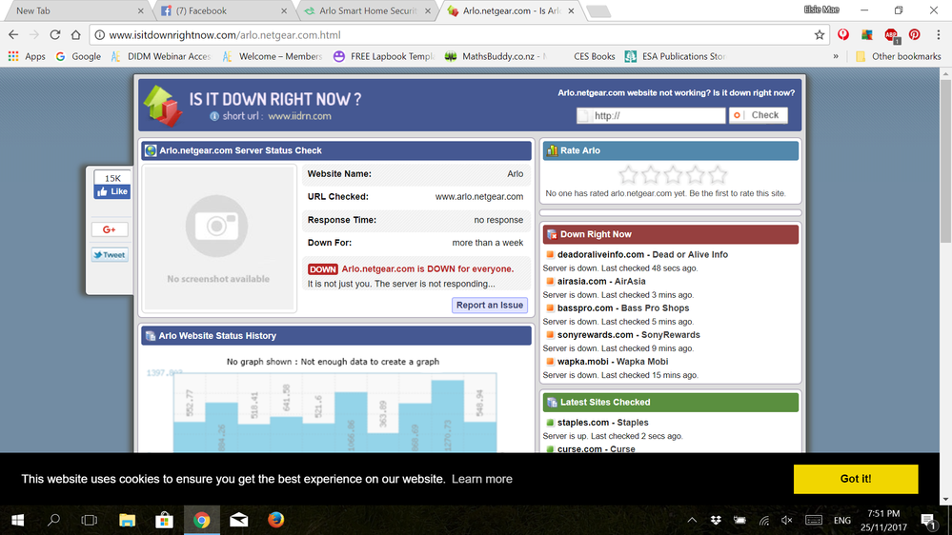Open sonyrewards.com link

pos(628,335)
